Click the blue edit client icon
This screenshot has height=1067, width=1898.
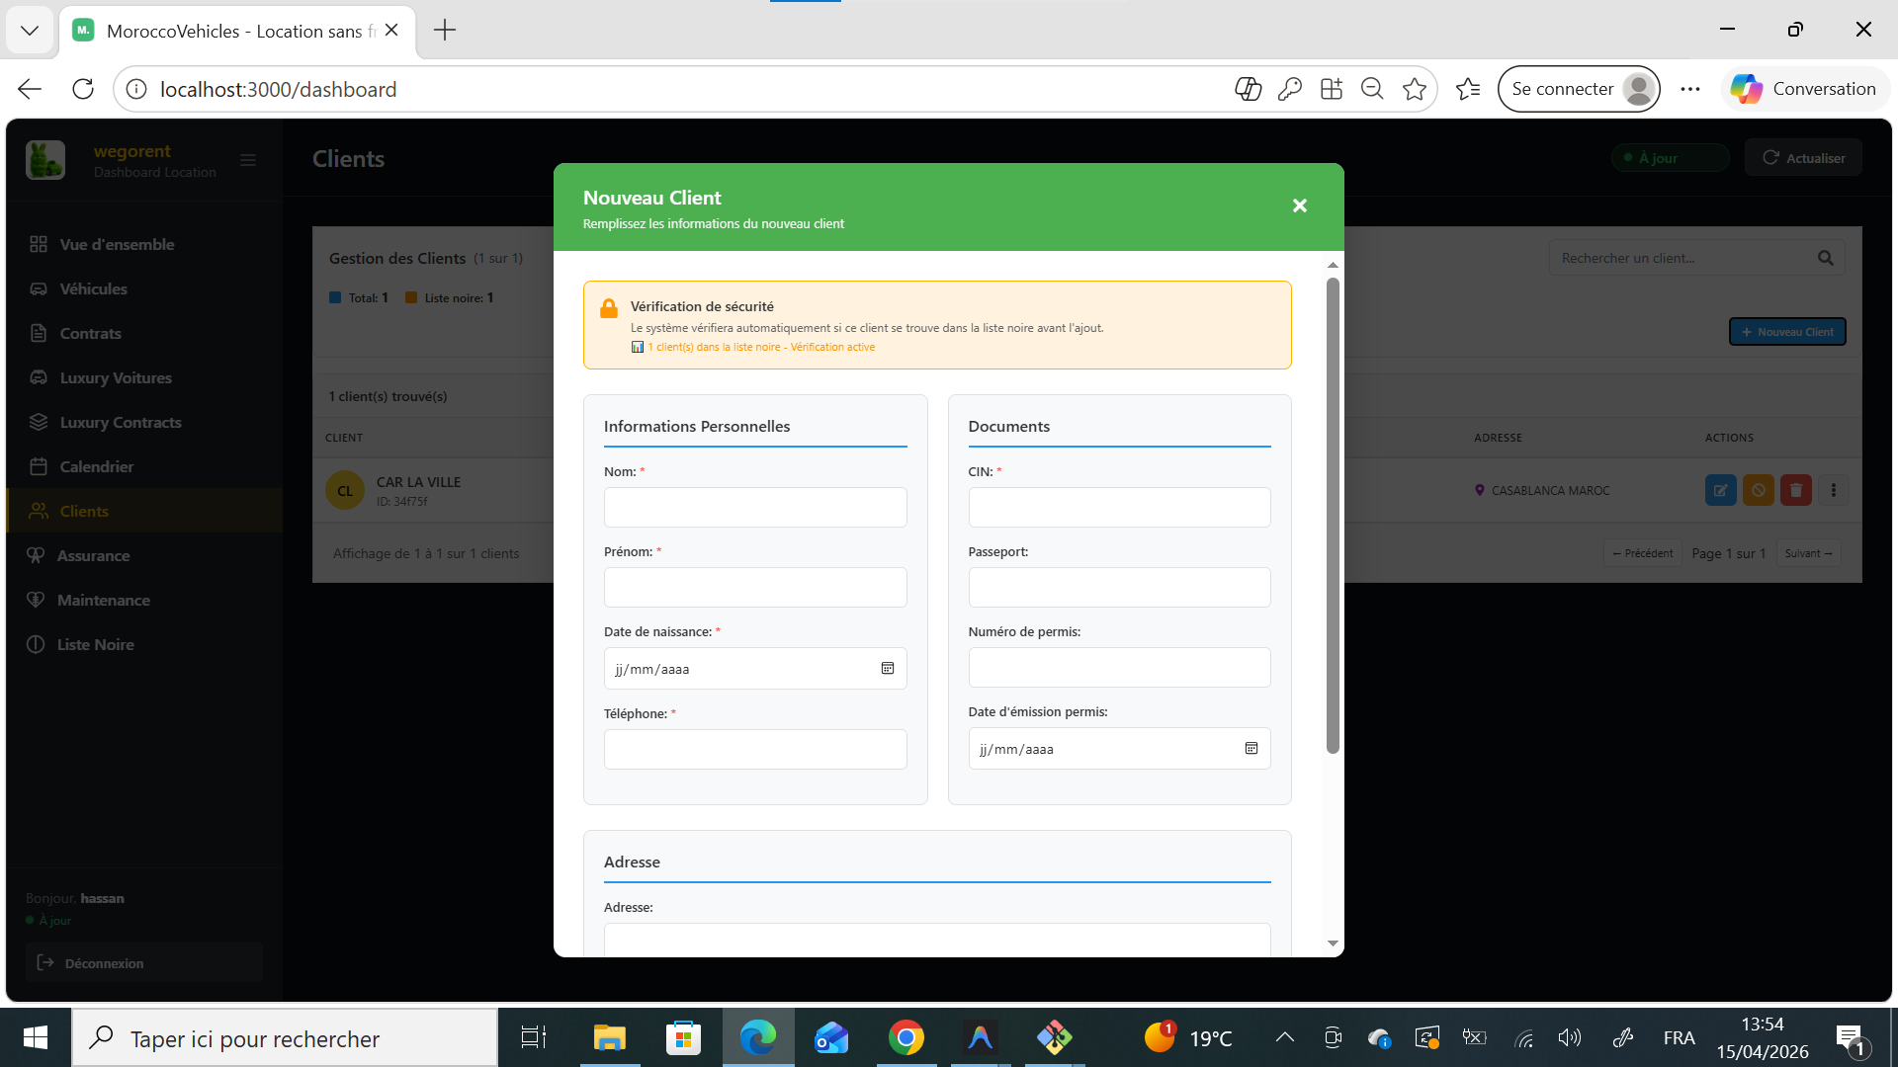click(1720, 490)
